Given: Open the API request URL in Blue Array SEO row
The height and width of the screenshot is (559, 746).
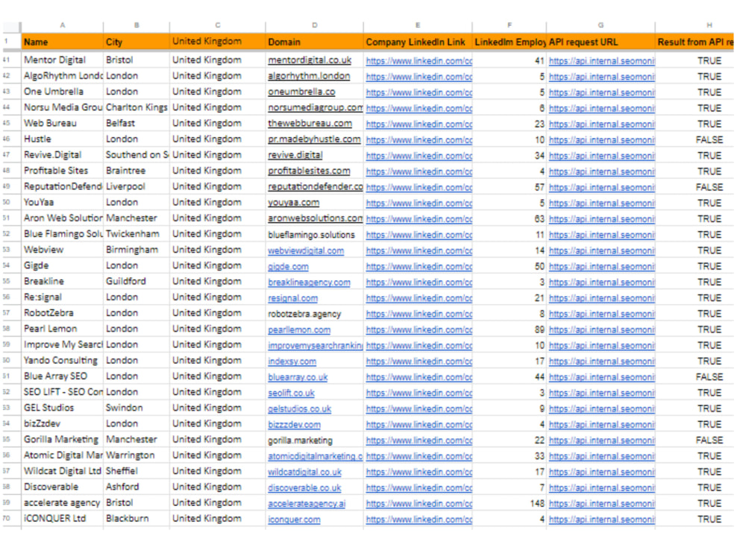Looking at the screenshot, I should point(601,376).
